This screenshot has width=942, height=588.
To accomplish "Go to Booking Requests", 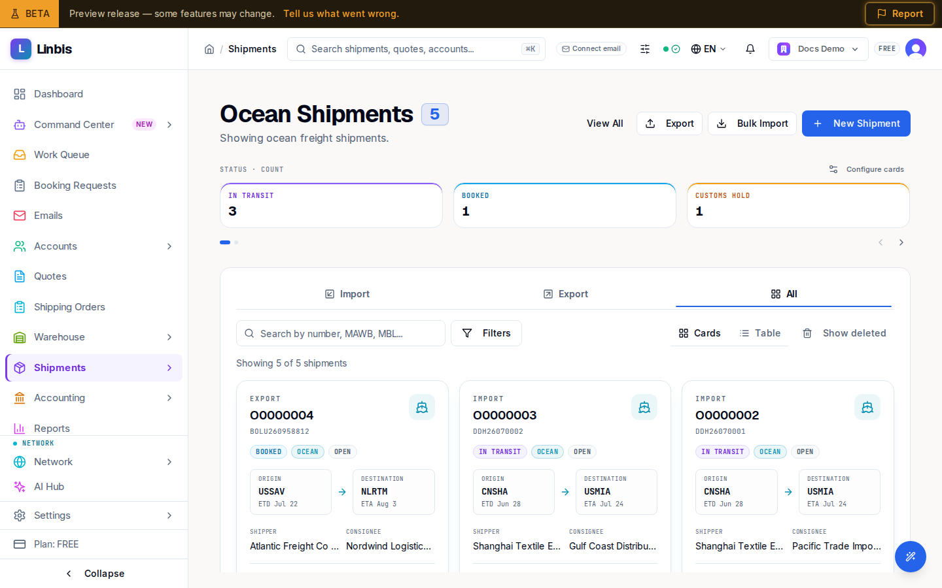I will pyautogui.click(x=94, y=186).
